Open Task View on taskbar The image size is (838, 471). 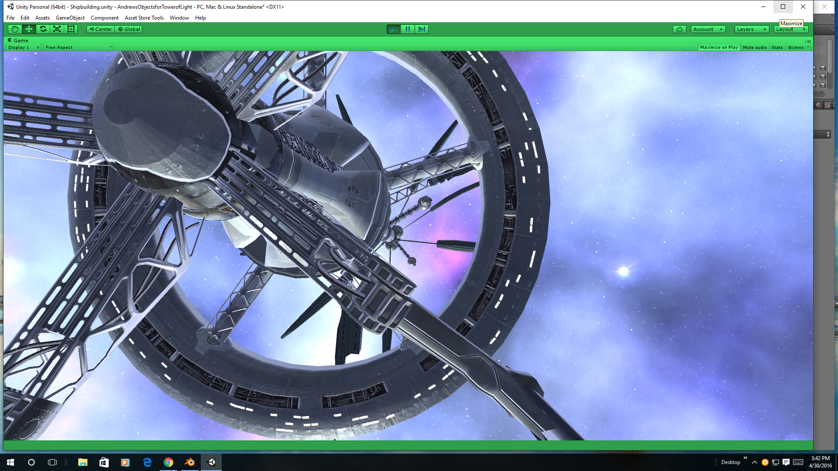tap(52, 462)
